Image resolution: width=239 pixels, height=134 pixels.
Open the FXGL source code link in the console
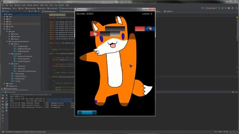[59, 99]
